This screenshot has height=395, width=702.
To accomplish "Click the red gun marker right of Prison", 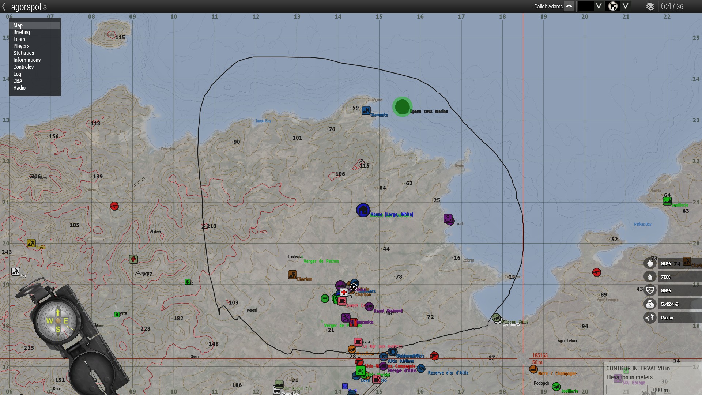I will coord(434,355).
